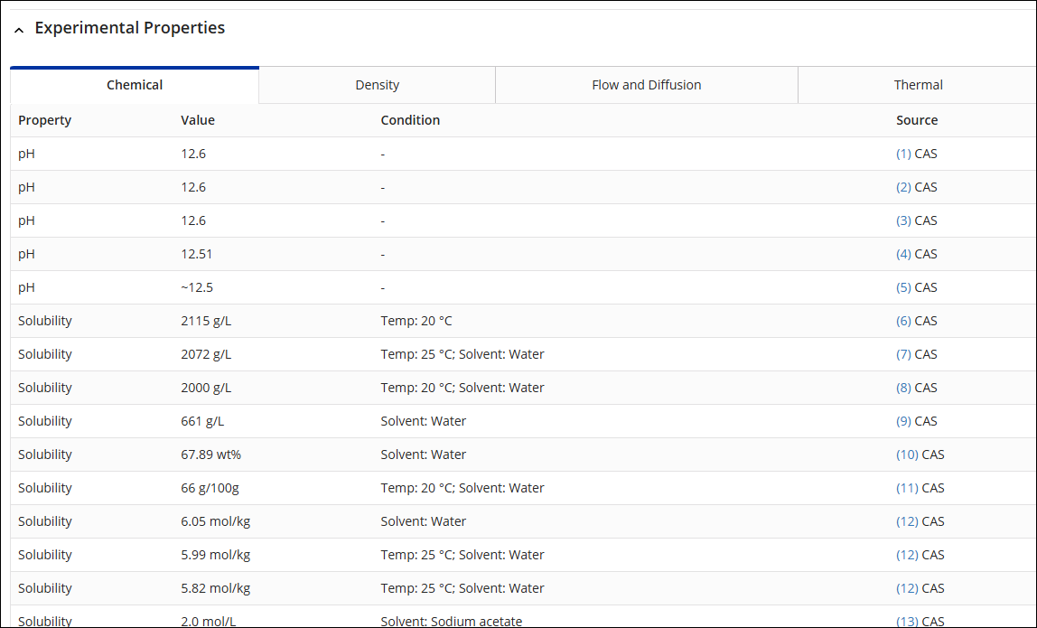Collapse the Experimental Properties section
Image resolution: width=1037 pixels, height=628 pixels.
[x=19, y=30]
